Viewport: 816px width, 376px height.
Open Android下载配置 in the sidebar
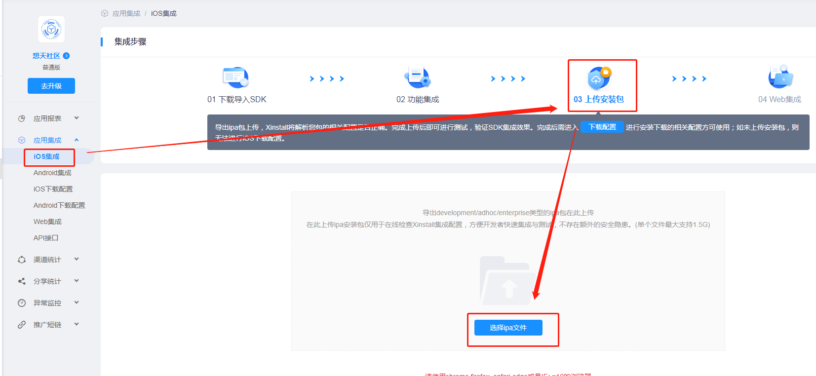59,205
